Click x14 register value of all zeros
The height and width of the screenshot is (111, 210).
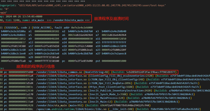point(80,42)
